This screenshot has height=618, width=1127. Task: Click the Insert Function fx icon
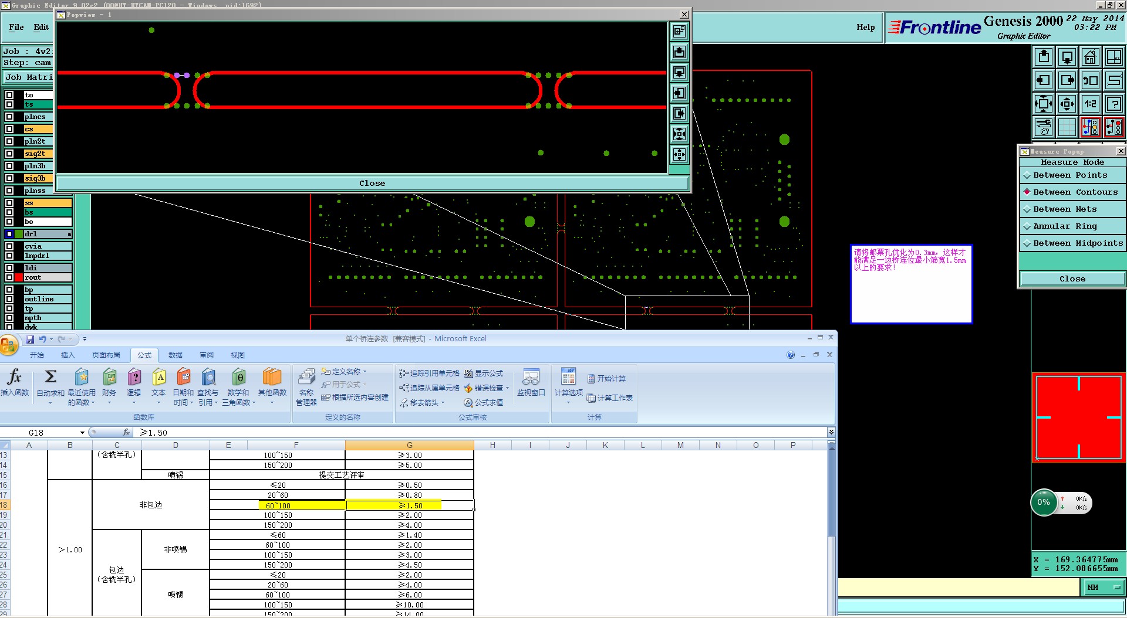(x=15, y=377)
